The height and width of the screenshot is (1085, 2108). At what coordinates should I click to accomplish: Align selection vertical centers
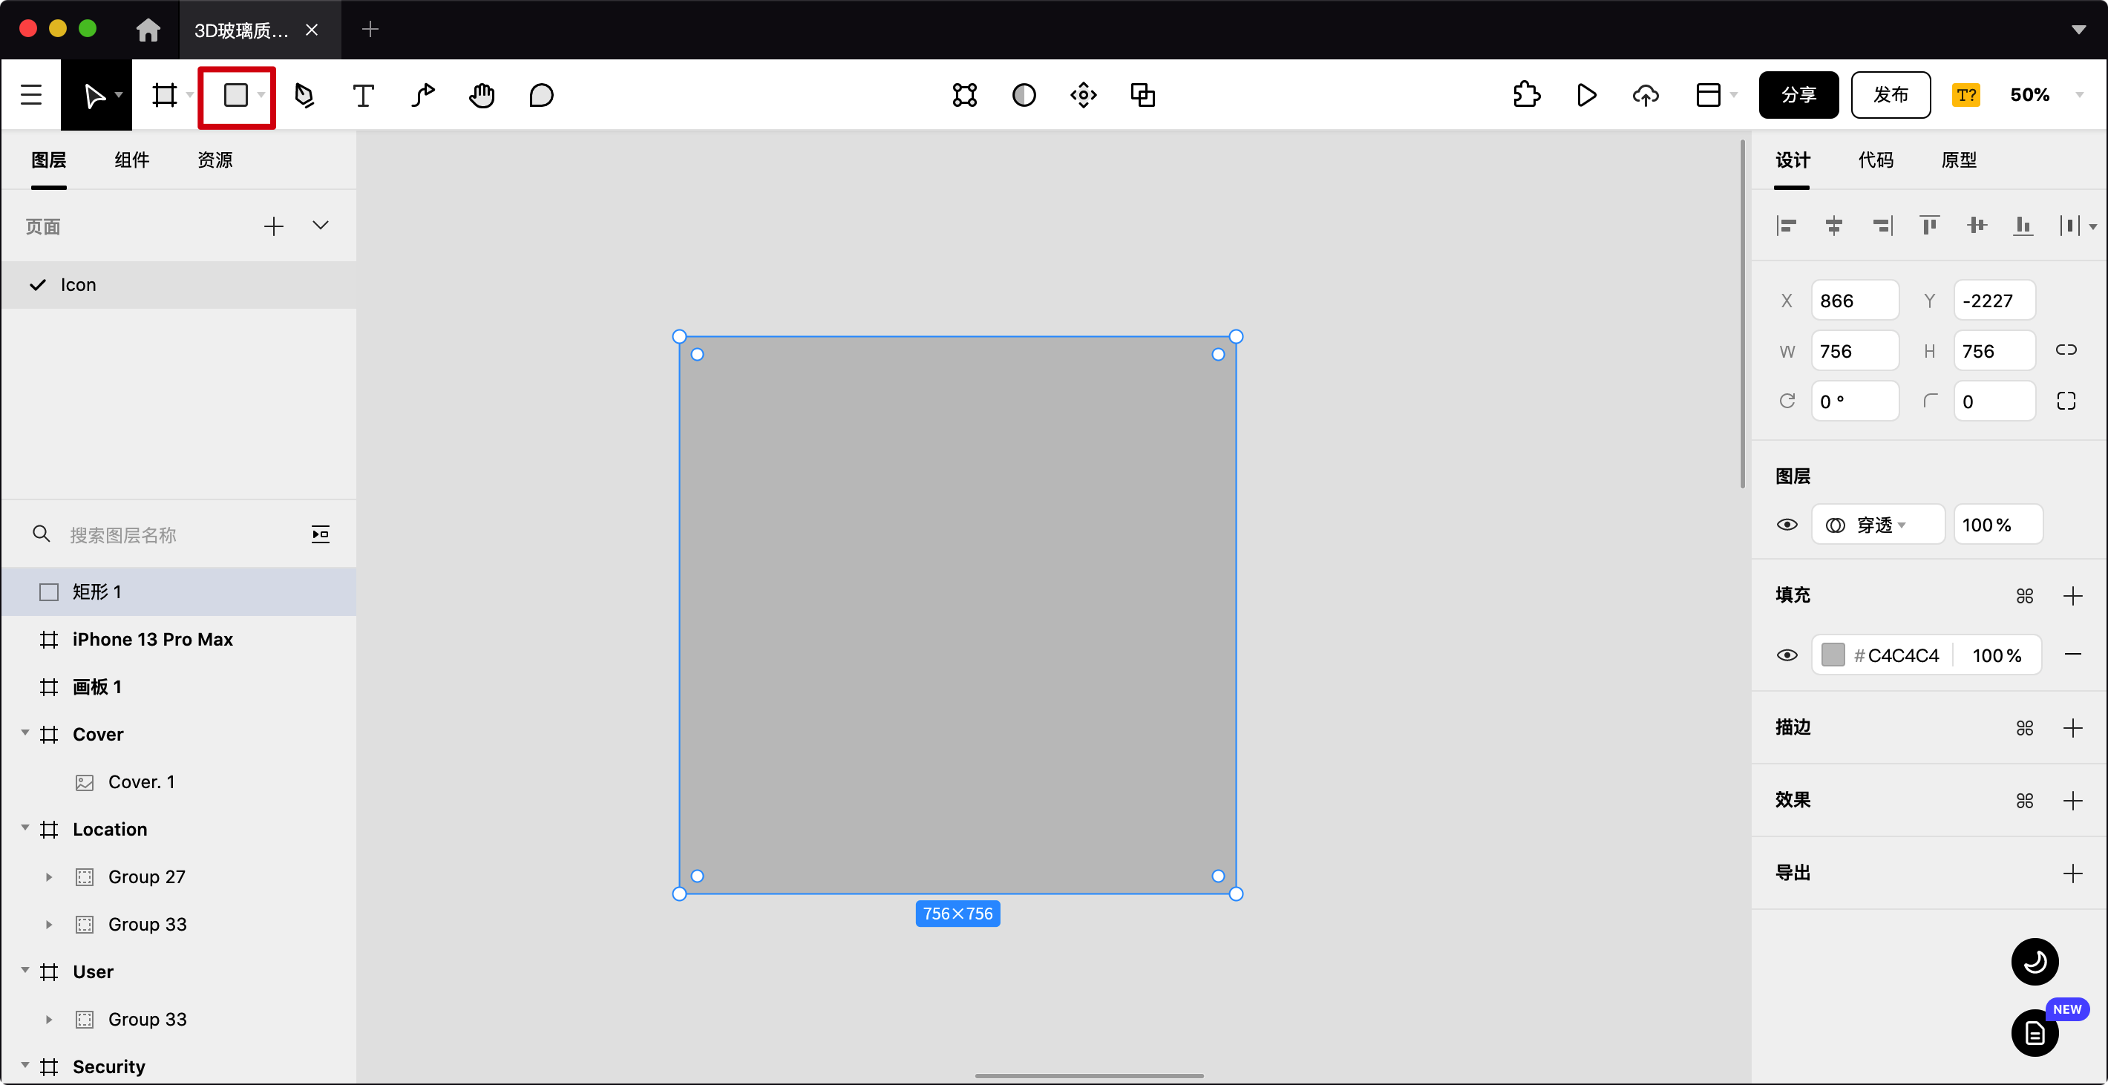point(1977,225)
